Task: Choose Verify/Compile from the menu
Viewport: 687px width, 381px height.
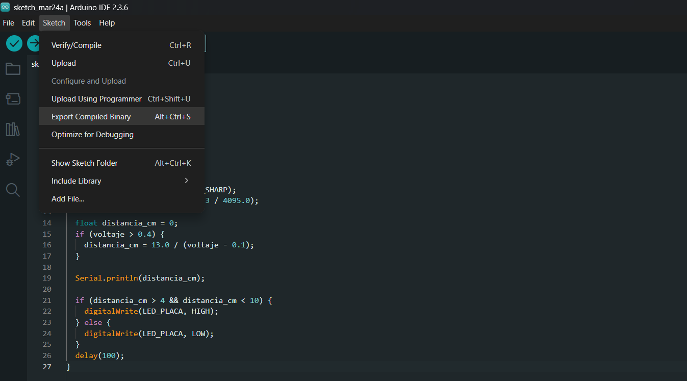Action: 76,45
